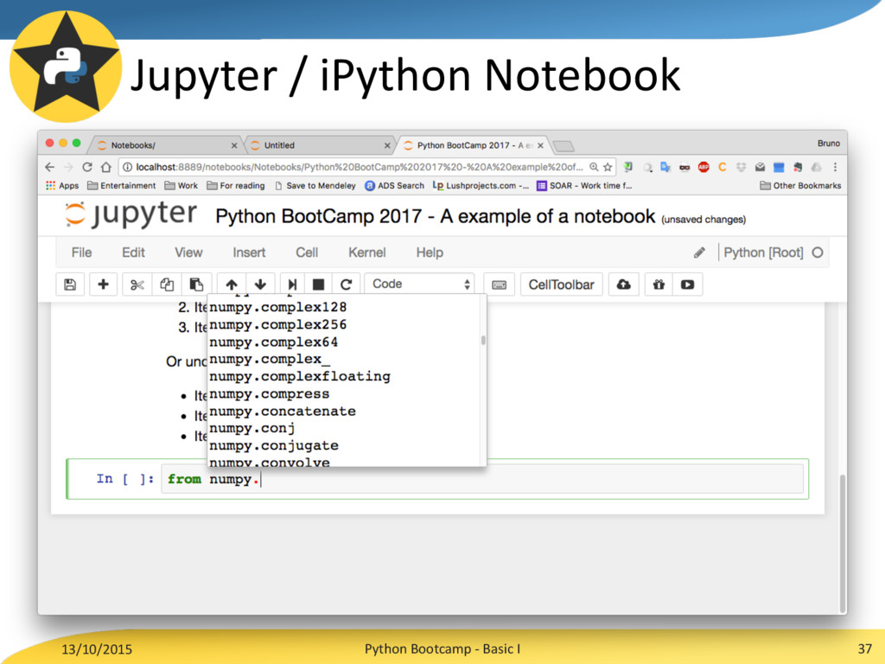Open the For reading bookmarks folder
Image resolution: width=885 pixels, height=664 pixels.
tap(235, 185)
